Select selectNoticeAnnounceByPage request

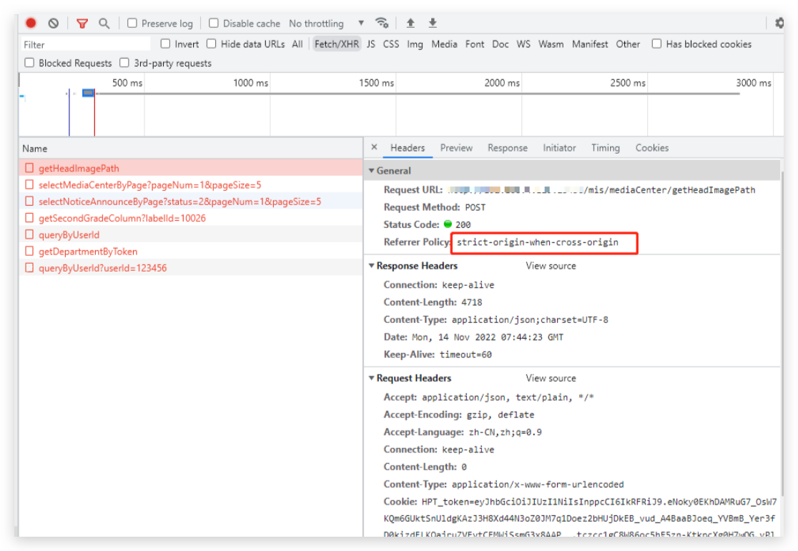191,202
